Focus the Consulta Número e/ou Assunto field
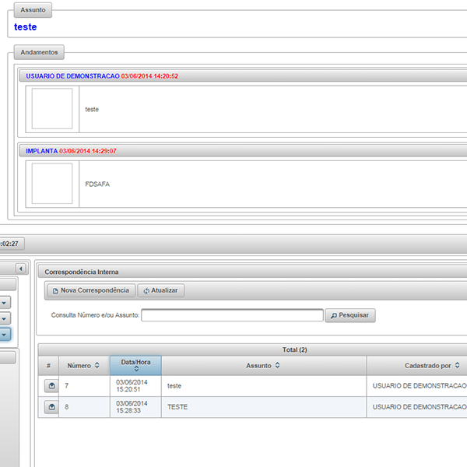Screen dimensions: 467x467 pos(232,315)
